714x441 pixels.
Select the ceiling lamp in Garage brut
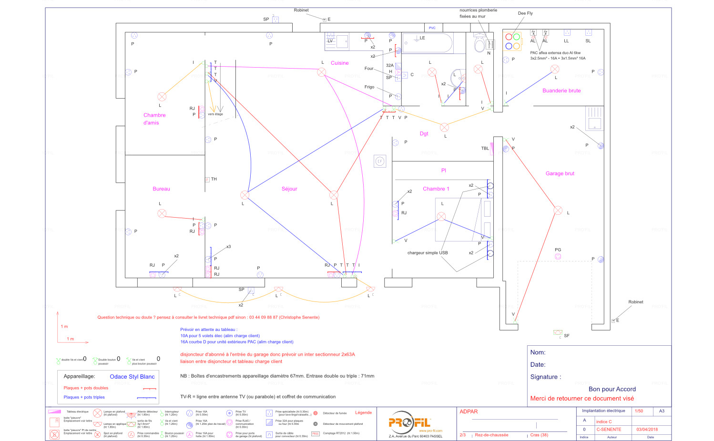tap(558, 210)
